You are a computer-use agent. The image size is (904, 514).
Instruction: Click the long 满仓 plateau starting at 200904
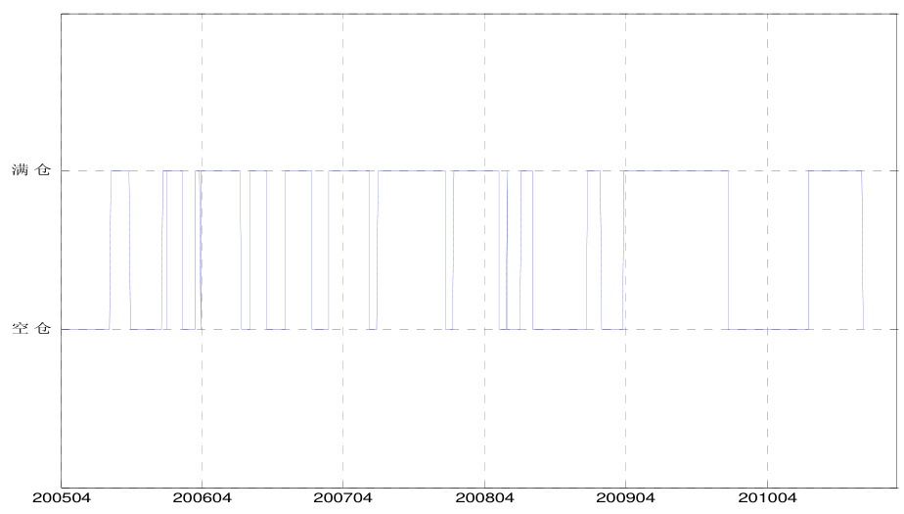click(x=677, y=170)
